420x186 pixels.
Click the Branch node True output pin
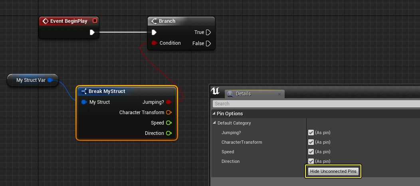208,32
